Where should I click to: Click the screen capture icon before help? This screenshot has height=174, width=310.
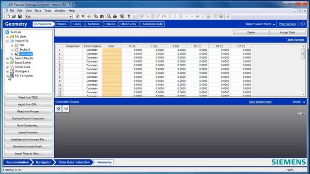point(122,16)
